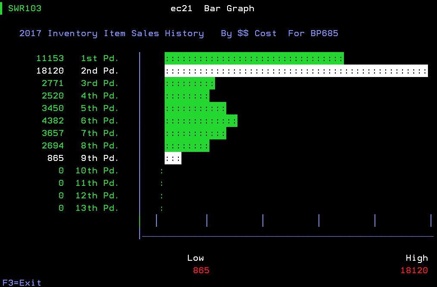Click the BP685 item code in heading
Image resolution: width=437 pixels, height=287 pixels.
coord(325,34)
